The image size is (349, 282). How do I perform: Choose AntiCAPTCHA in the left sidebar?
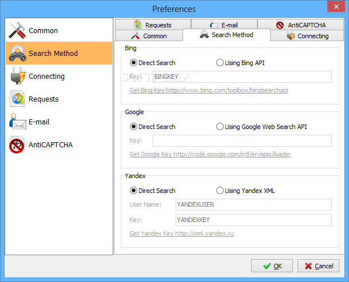click(59, 144)
